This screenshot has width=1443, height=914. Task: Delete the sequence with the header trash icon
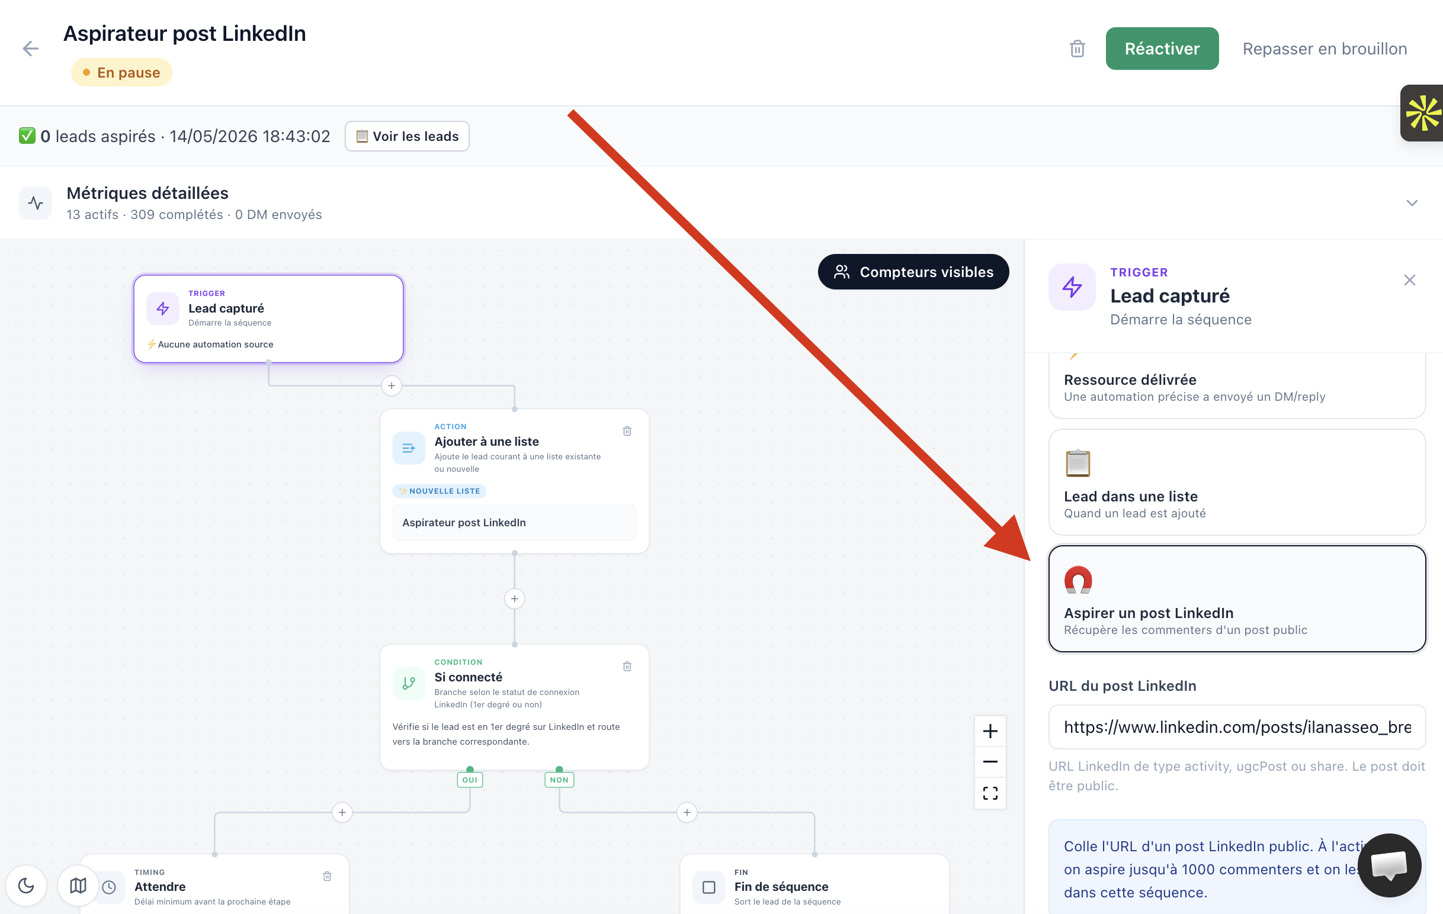(x=1077, y=49)
